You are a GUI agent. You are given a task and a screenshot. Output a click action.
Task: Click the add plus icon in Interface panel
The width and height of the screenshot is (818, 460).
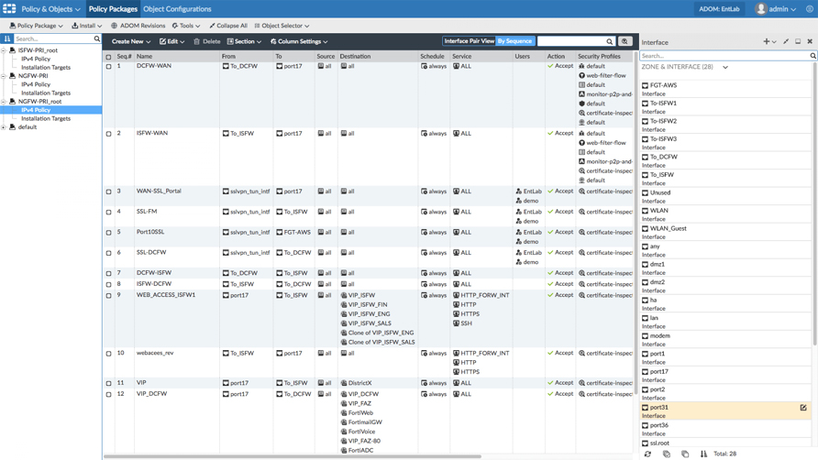(767, 41)
